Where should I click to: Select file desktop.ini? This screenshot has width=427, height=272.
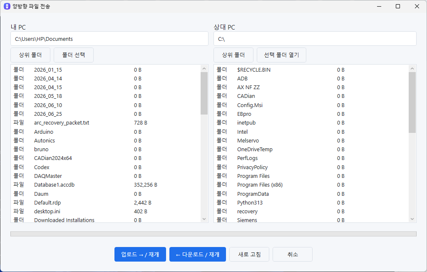click(x=105, y=211)
